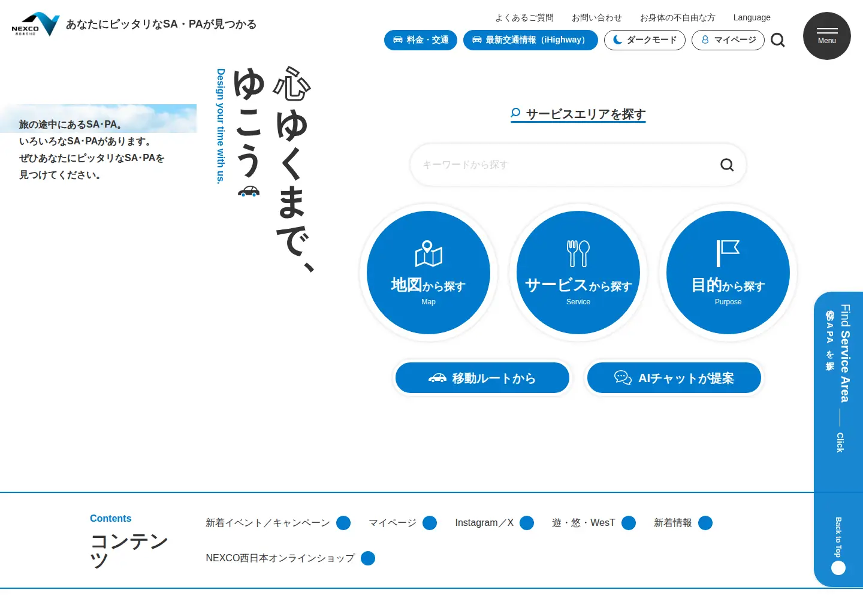Click blue dot next to 遊・悠・WesT
The height and width of the screenshot is (599, 863).
pos(629,523)
